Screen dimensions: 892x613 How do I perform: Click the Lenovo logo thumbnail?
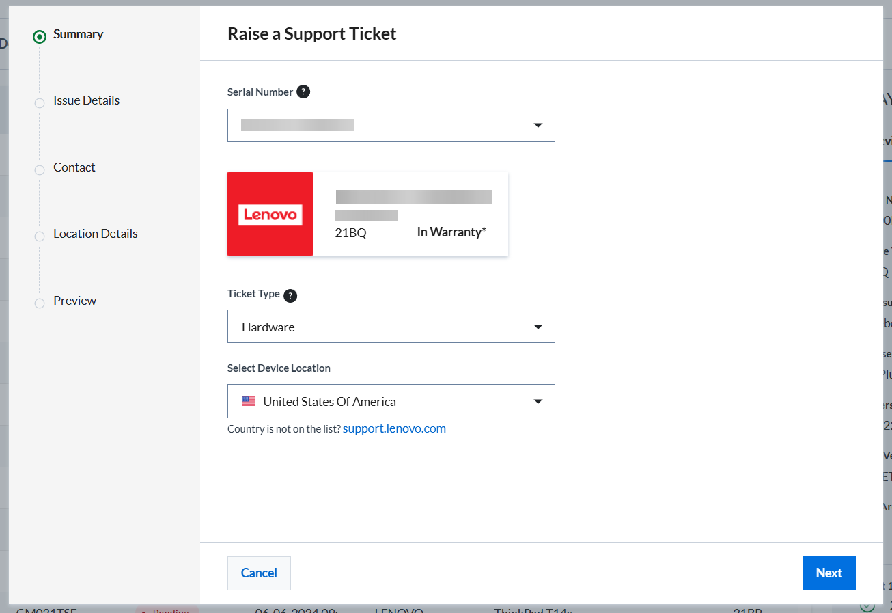270,214
